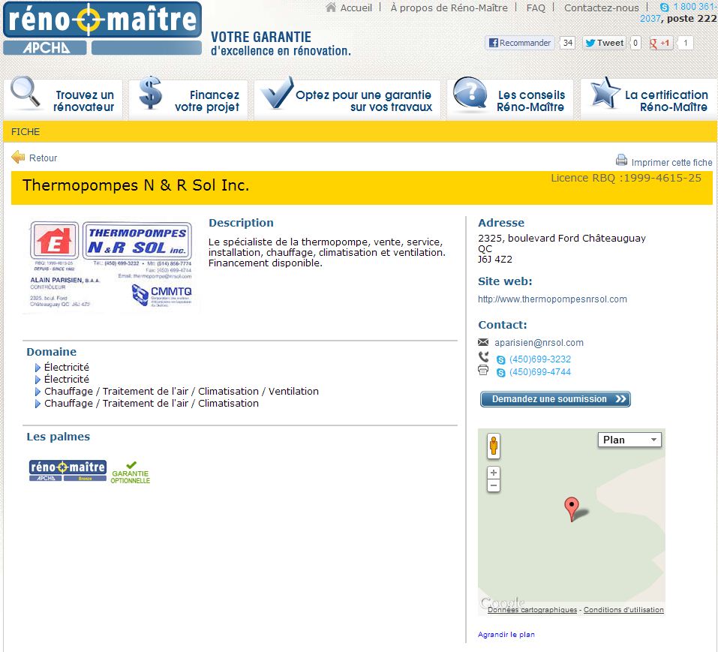Click the Réno-Maître logo in header
This screenshot has width=718, height=652.
pos(102,29)
